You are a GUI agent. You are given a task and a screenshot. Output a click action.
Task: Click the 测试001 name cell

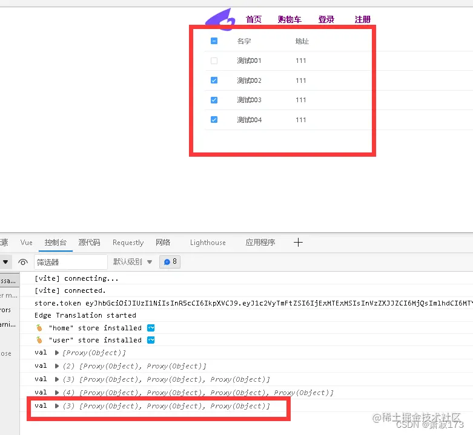click(x=249, y=61)
